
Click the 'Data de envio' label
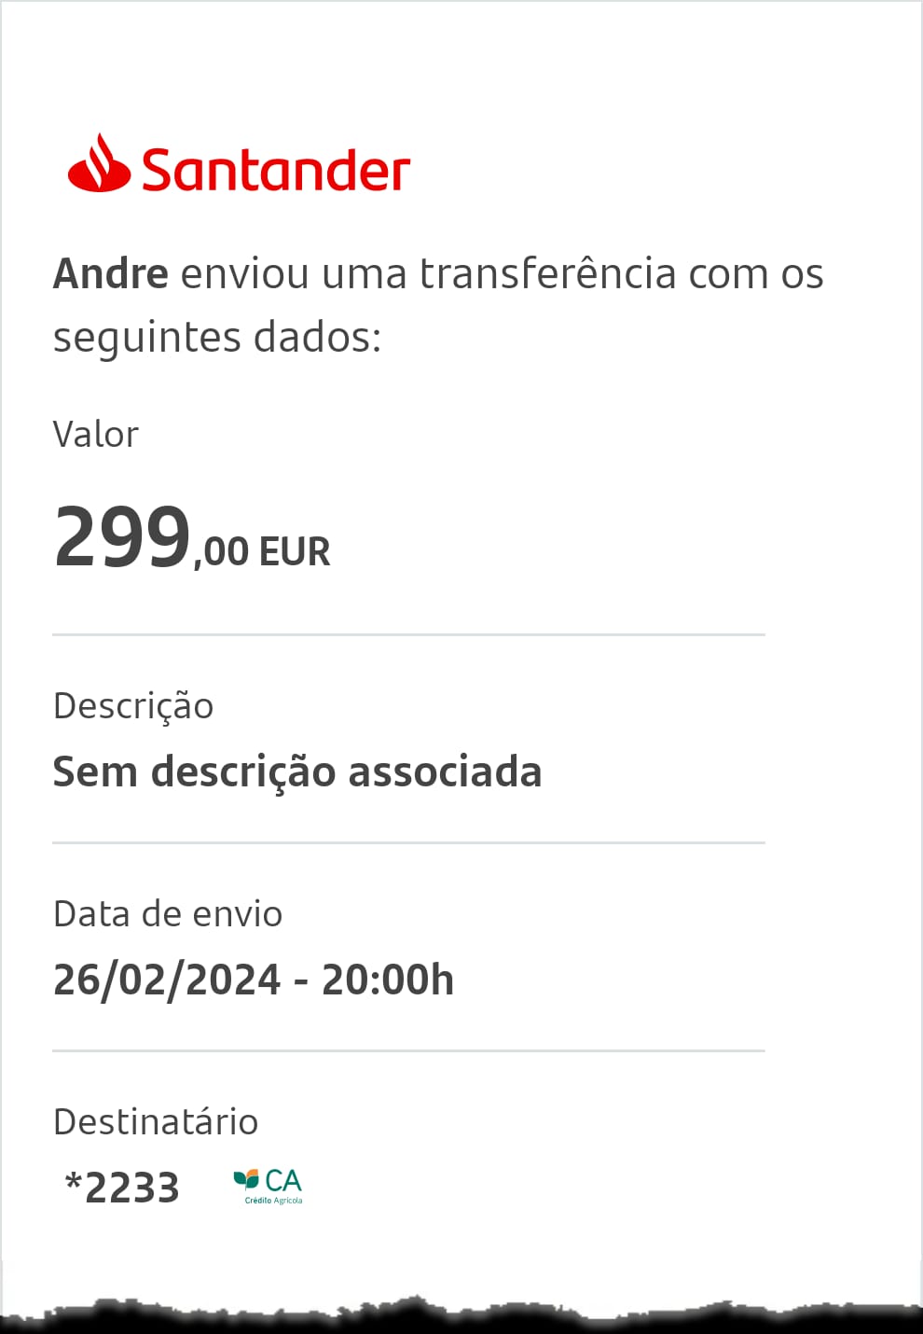168,914
